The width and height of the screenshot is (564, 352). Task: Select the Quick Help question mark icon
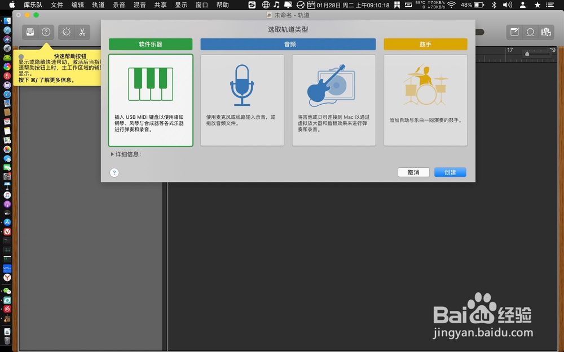click(x=46, y=32)
